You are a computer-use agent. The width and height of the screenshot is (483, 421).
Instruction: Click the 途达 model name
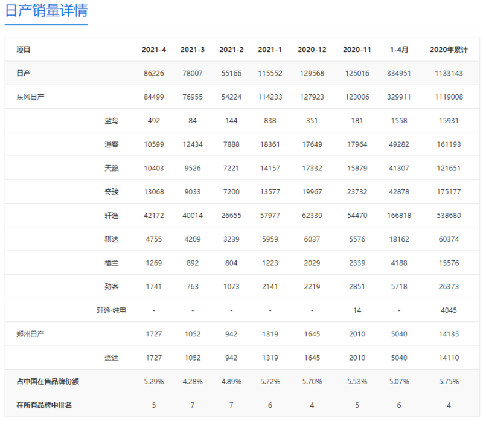pos(112,358)
